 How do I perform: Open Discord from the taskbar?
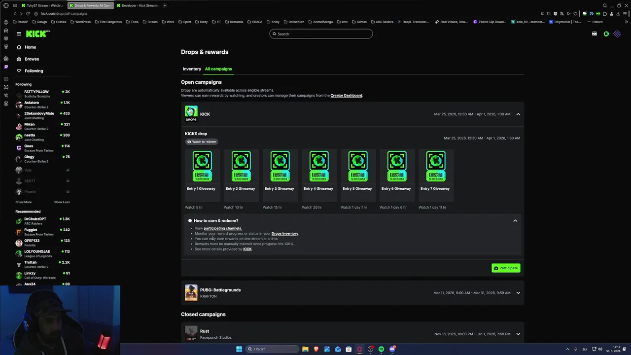[392, 349]
